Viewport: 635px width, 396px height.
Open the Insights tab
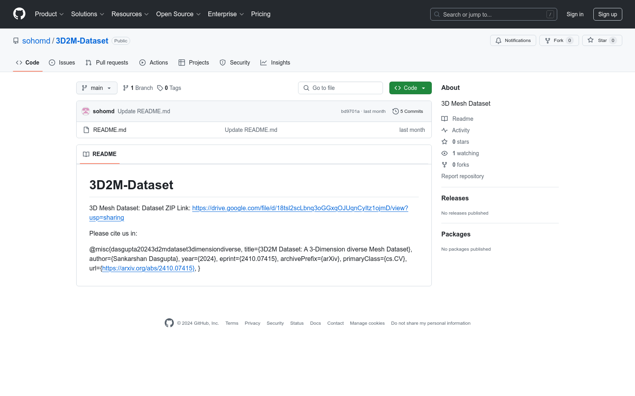pos(275,63)
